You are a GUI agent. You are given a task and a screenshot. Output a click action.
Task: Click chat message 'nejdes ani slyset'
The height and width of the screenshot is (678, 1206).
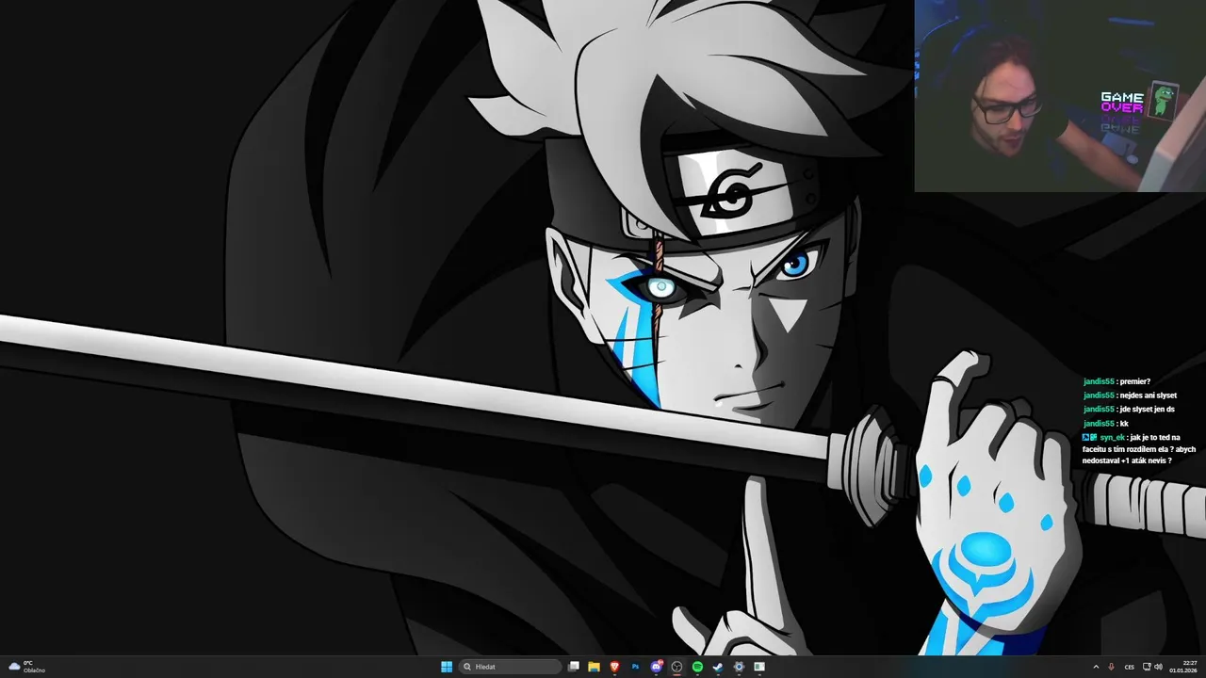point(1148,395)
